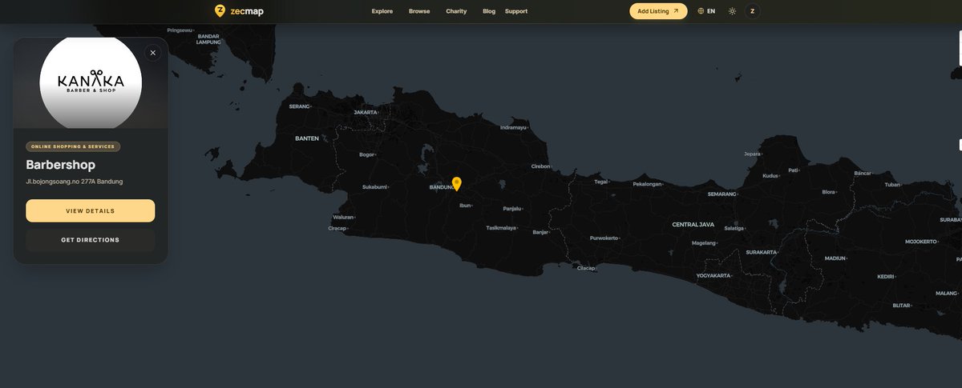Screen dimensions: 962x388
Task: Click the zecmap logo icon
Action: tap(220, 11)
